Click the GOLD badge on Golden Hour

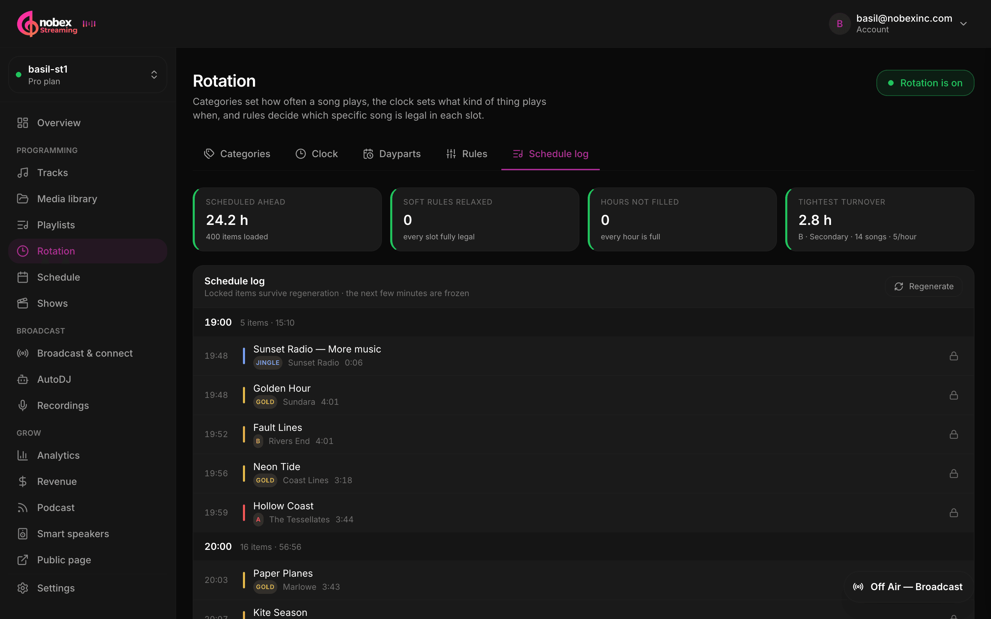[x=265, y=402]
